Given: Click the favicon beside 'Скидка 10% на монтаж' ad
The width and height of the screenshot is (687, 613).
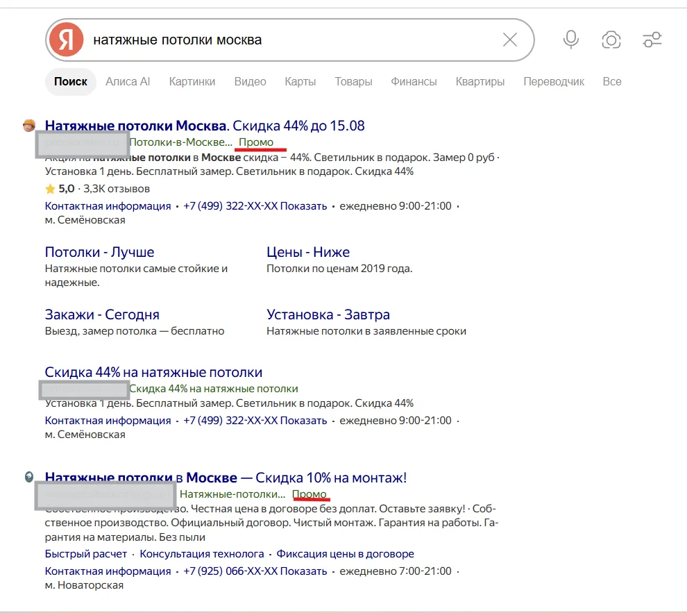Looking at the screenshot, I should 29,477.
